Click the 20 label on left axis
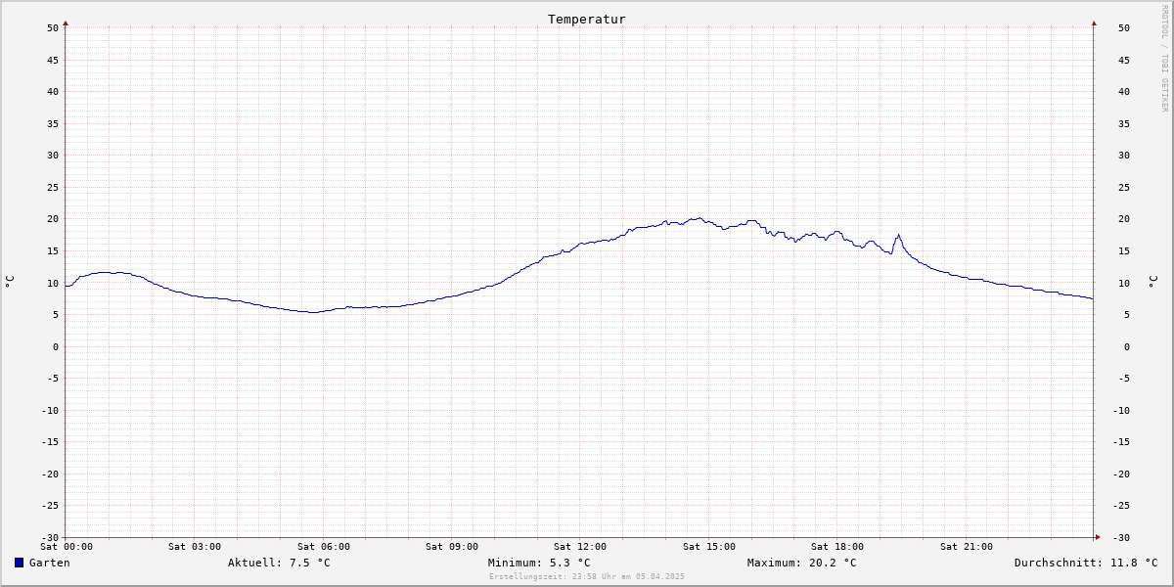Viewport: 1174px width, 587px height. pyautogui.click(x=53, y=219)
